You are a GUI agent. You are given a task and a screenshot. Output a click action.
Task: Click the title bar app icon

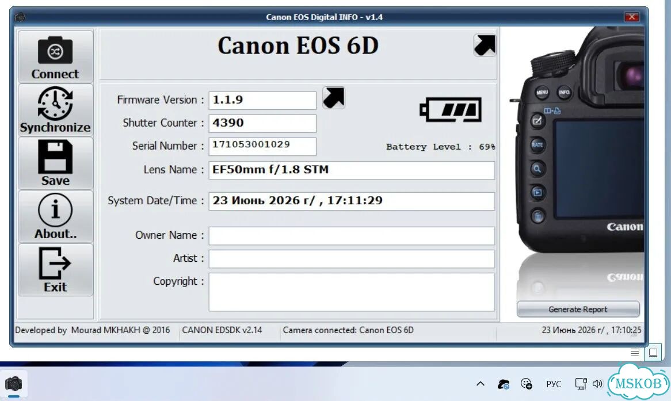(x=20, y=17)
